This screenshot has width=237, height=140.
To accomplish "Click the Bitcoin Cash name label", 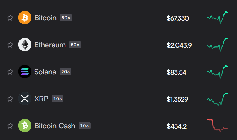I will [55, 126].
